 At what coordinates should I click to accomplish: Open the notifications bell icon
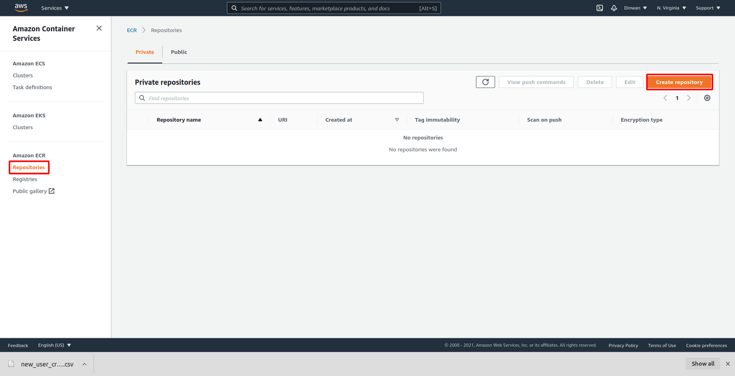614,8
